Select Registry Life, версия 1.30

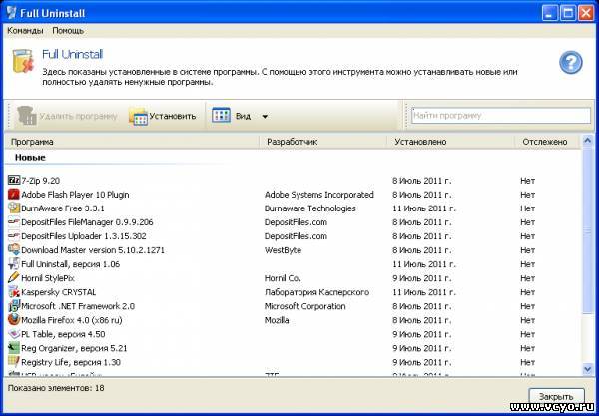tap(71, 362)
